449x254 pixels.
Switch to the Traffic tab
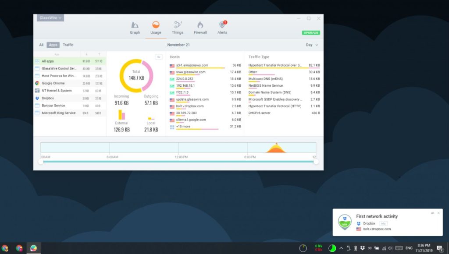(68, 45)
